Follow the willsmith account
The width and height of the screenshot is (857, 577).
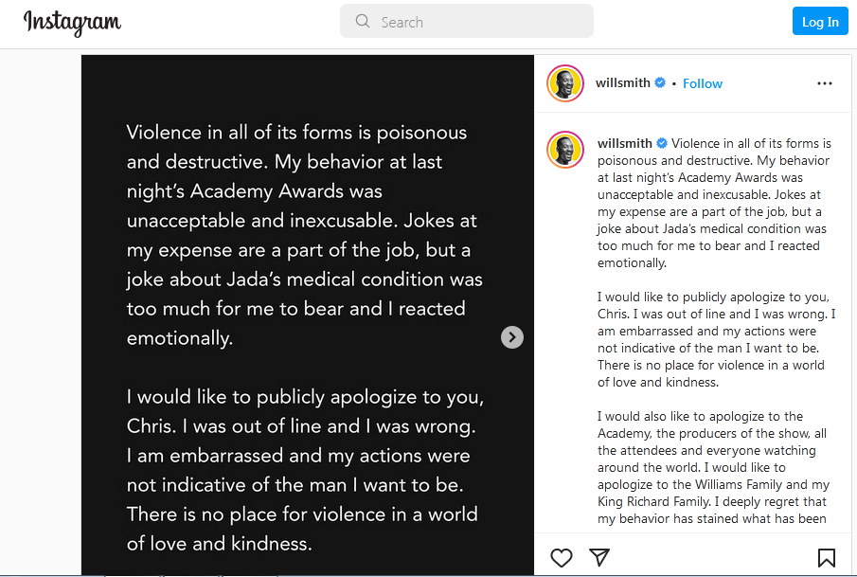tap(703, 83)
